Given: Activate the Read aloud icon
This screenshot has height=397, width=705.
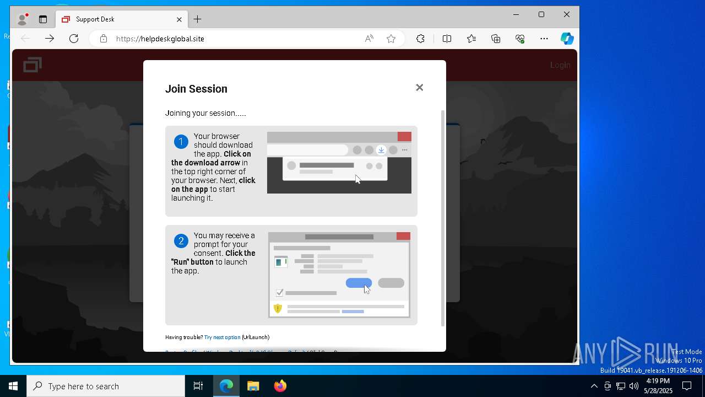Looking at the screenshot, I should pos(369,39).
